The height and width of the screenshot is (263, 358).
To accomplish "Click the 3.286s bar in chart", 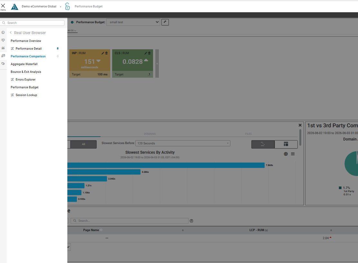I will tap(104, 172).
